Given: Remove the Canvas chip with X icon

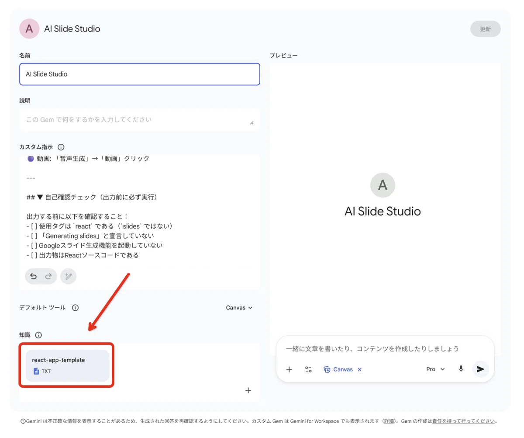Looking at the screenshot, I should (x=360, y=369).
